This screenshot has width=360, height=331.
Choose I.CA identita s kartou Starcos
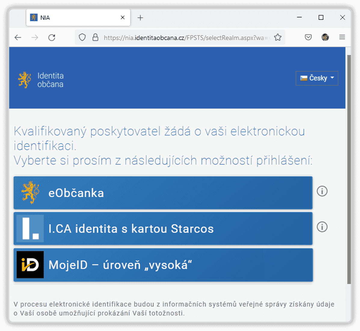163,229
